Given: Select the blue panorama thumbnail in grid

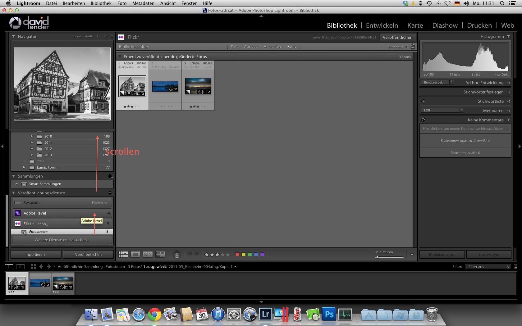Looking at the screenshot, I should [x=165, y=86].
